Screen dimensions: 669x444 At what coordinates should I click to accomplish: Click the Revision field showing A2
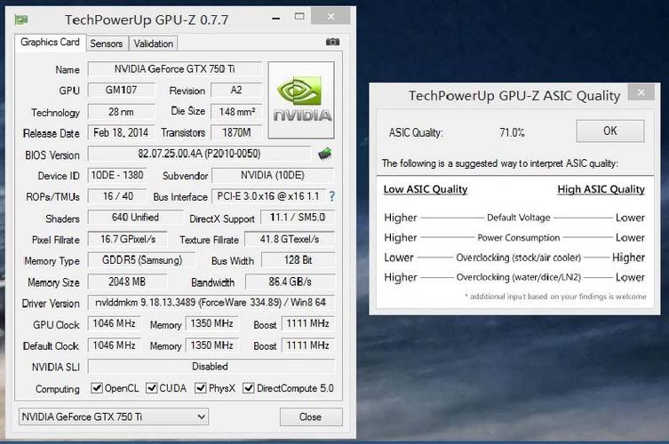point(236,91)
